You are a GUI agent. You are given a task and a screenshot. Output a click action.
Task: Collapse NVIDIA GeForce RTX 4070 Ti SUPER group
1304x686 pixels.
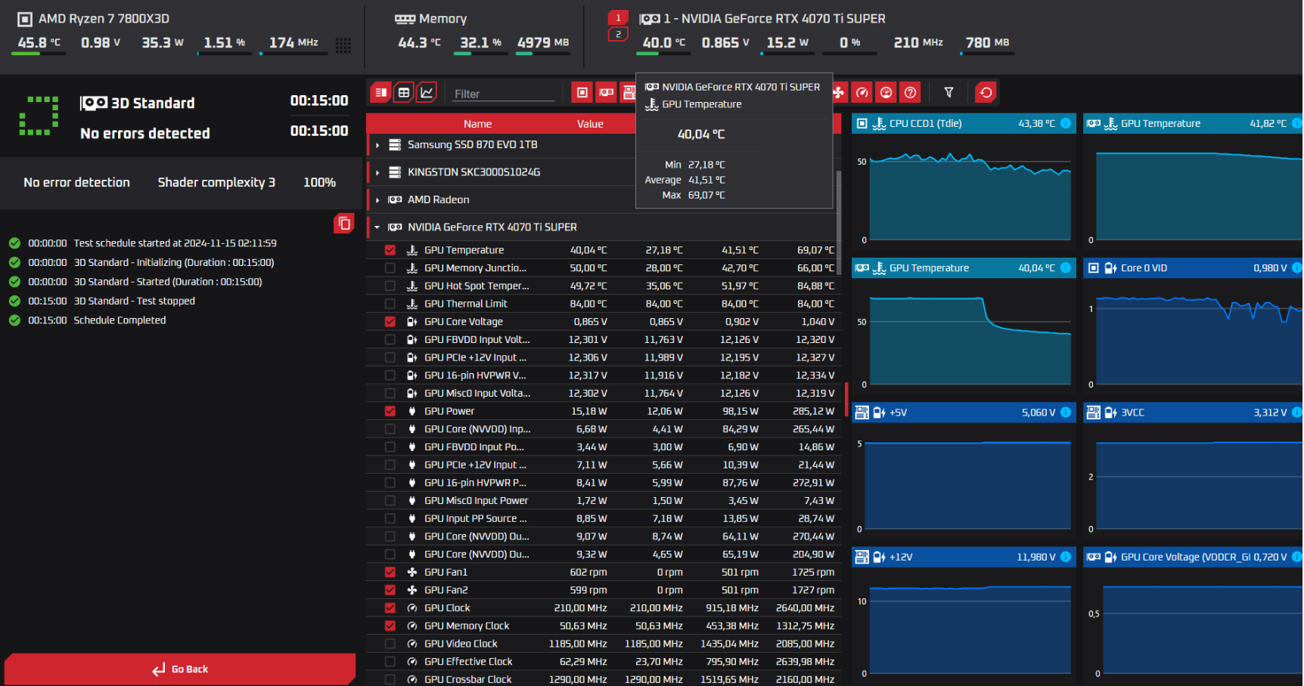[x=377, y=227]
